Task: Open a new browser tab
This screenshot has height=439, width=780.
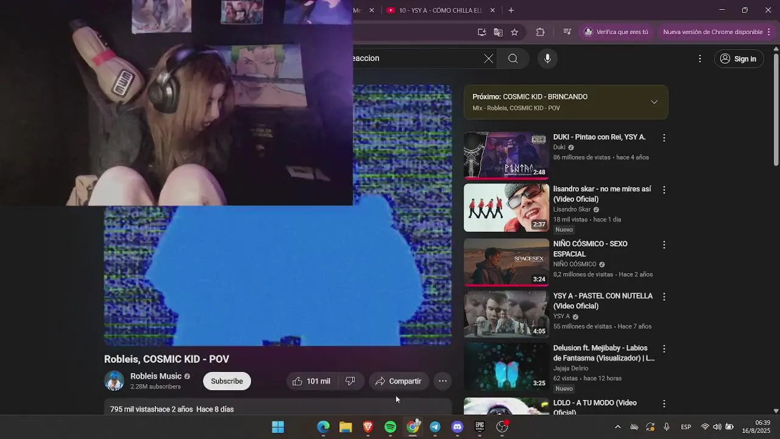Action: (511, 10)
